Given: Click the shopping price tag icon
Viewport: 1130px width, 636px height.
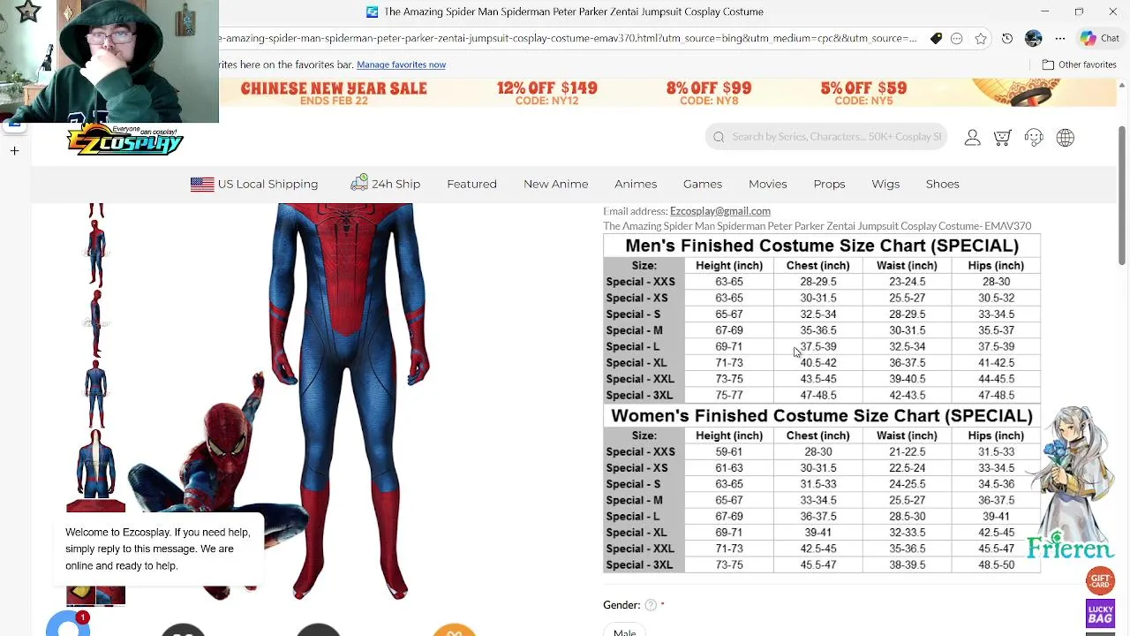Looking at the screenshot, I should [937, 39].
